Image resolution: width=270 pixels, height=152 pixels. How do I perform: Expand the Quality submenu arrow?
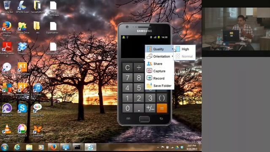173,49
